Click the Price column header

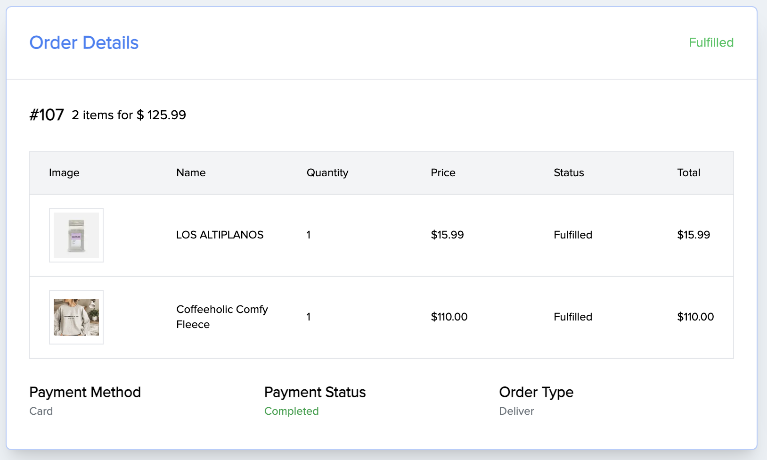[x=443, y=173]
